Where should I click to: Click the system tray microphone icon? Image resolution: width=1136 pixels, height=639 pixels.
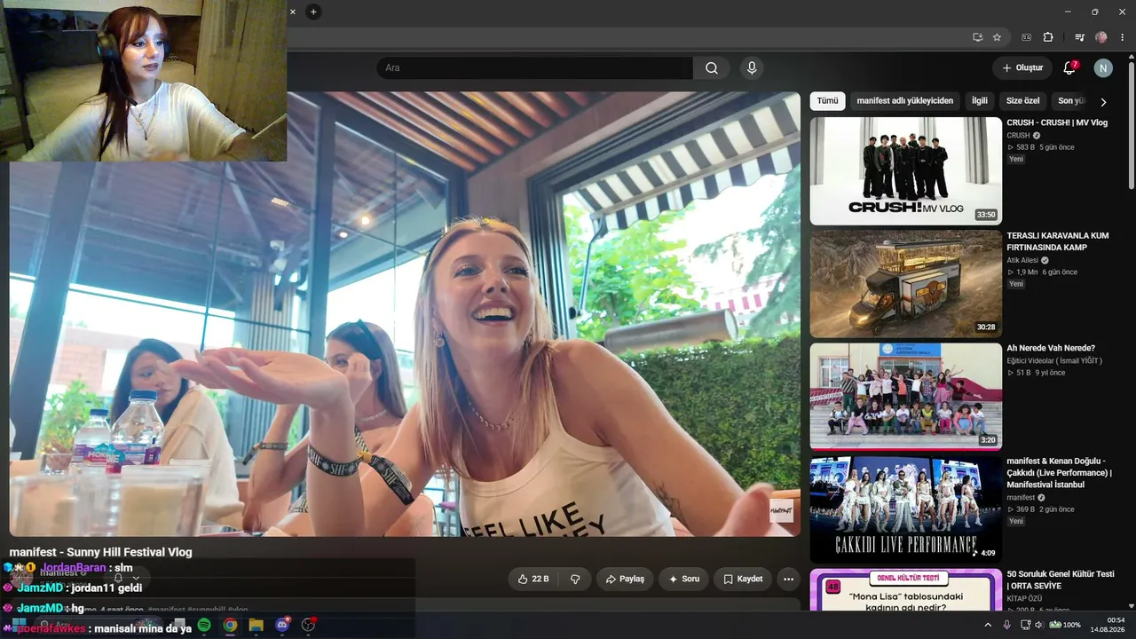click(1006, 625)
